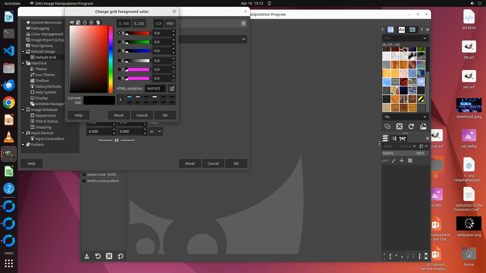
Task: Expand the Folders tree section
Action: (23, 145)
